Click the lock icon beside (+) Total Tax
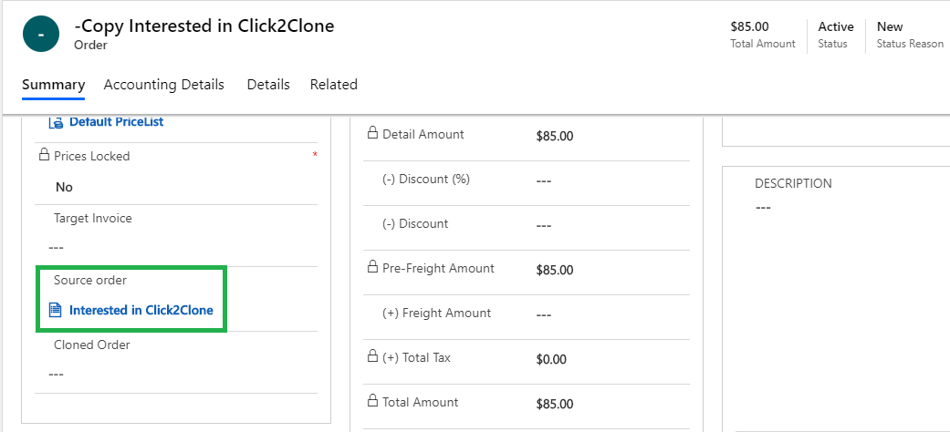Screen dimensions: 950x432 click(x=371, y=357)
